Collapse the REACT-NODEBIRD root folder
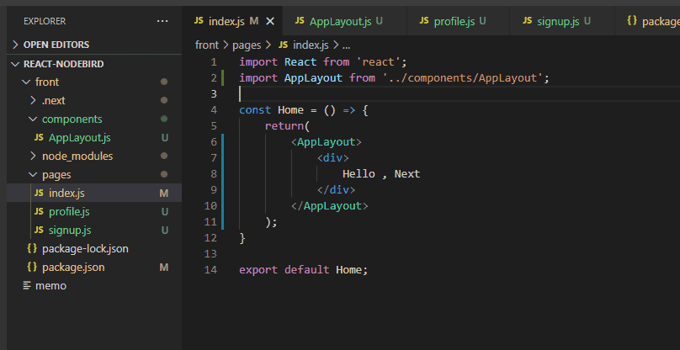Screen dimensions: 680x350 94,64
